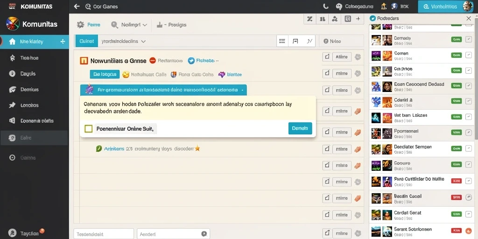Click the Atime button
This screenshot has width=478, height=239.
(341, 56)
